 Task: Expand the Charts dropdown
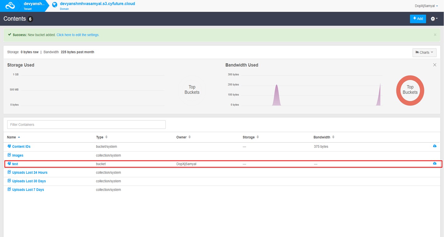coord(424,52)
